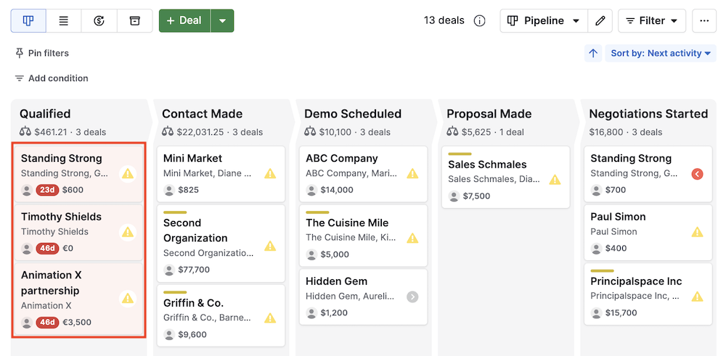Click warning icon on Mini Market deal
This screenshot has height=356, width=726.
(270, 173)
